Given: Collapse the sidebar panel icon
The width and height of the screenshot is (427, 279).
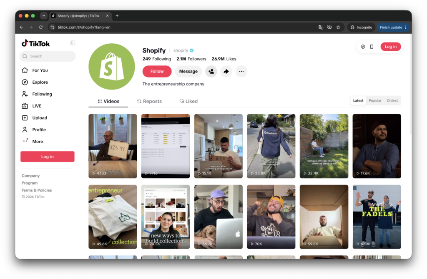Looking at the screenshot, I should point(73,43).
